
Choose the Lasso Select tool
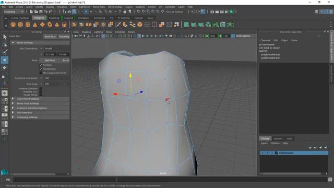(5, 44)
